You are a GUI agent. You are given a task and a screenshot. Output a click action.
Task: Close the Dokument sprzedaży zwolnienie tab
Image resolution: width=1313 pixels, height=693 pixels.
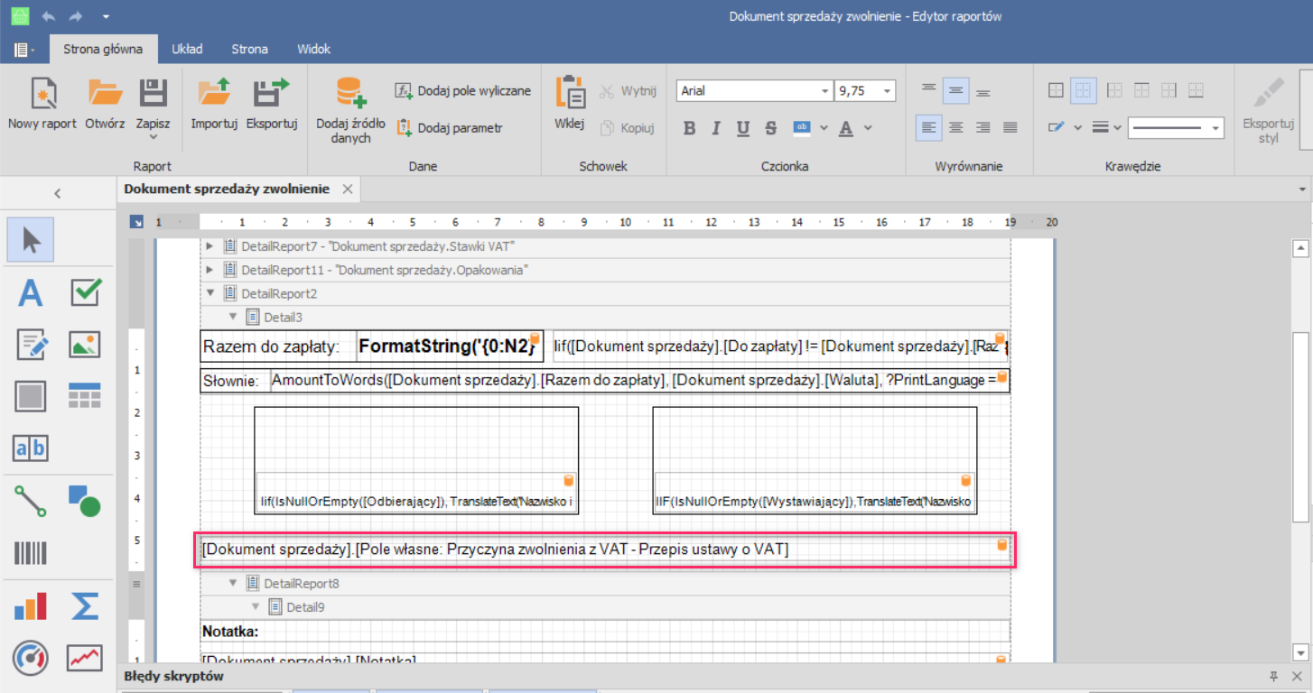348,189
